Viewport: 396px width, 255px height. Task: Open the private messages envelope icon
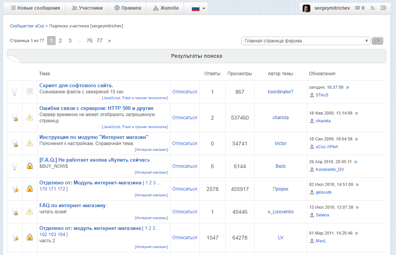point(357,8)
